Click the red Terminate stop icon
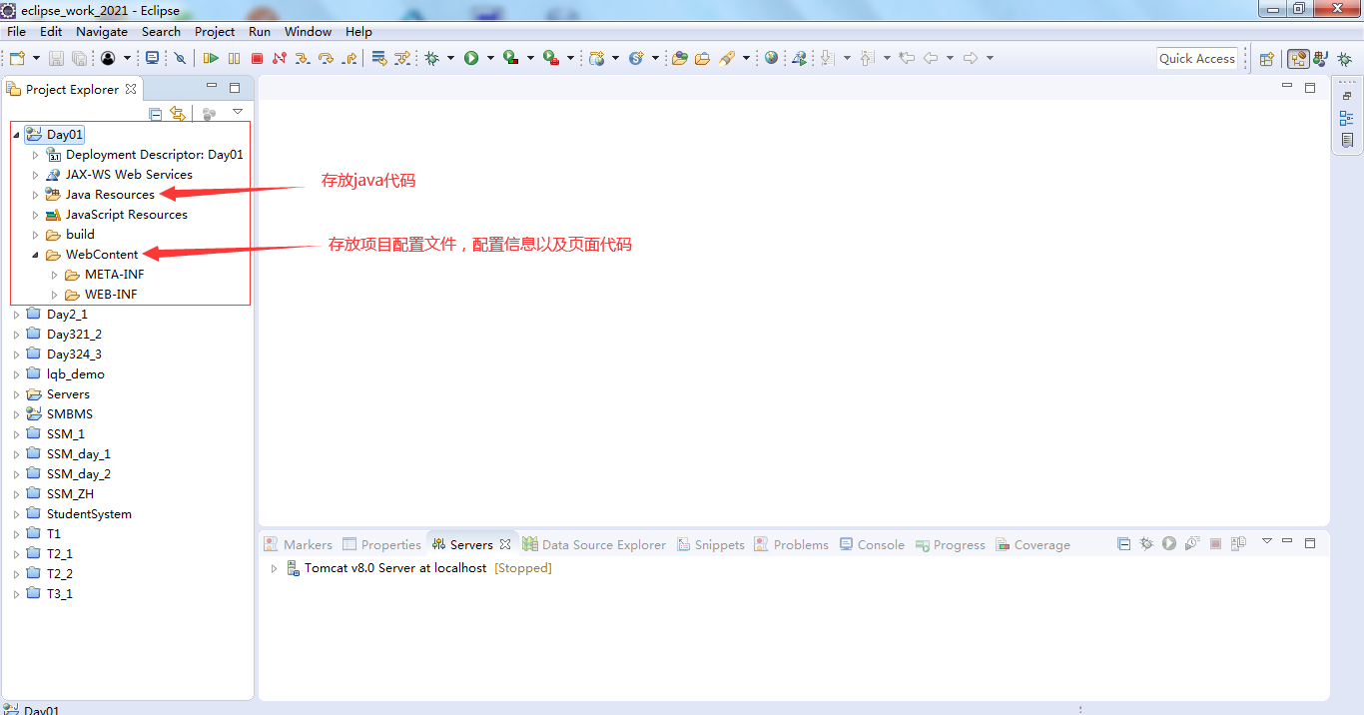Screen dimensions: 1364x715 [257, 58]
